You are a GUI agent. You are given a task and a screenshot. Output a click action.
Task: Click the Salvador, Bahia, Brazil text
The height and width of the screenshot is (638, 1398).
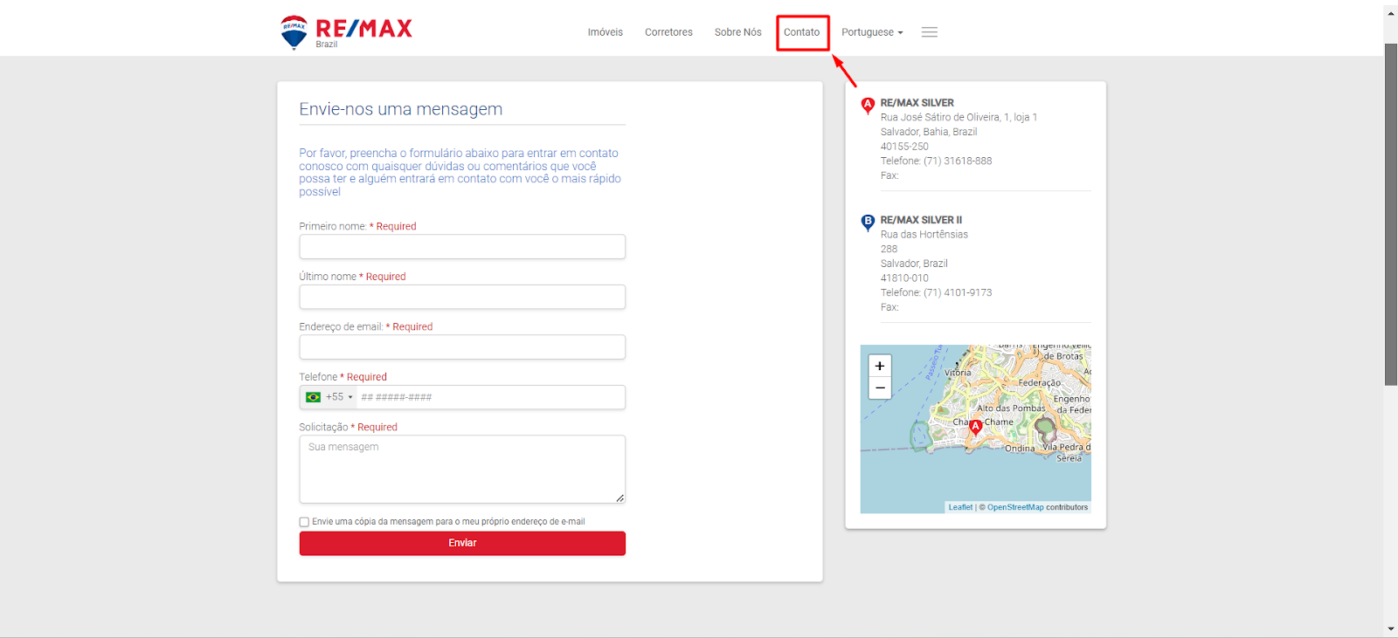tap(929, 132)
